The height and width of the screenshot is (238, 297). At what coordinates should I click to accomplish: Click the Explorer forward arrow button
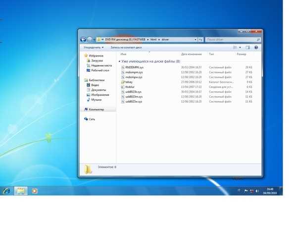point(90,40)
